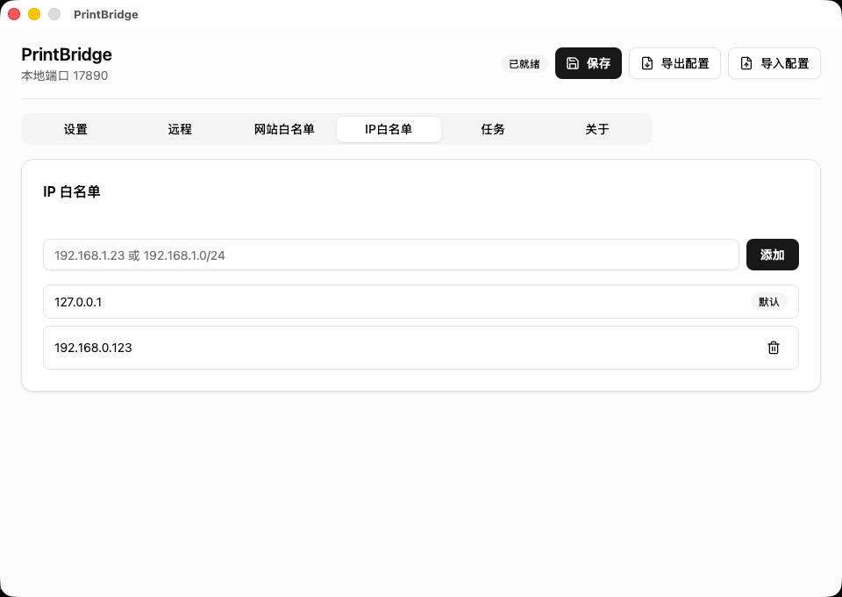Import configuration with 导入配置 button
Image resolution: width=842 pixels, height=597 pixels.
coord(774,63)
